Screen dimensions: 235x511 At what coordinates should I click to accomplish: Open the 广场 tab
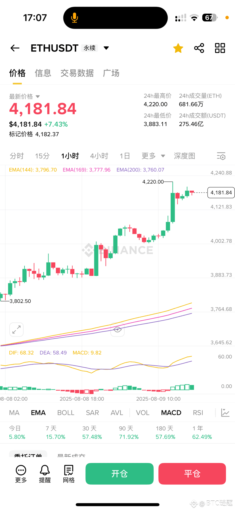click(111, 73)
